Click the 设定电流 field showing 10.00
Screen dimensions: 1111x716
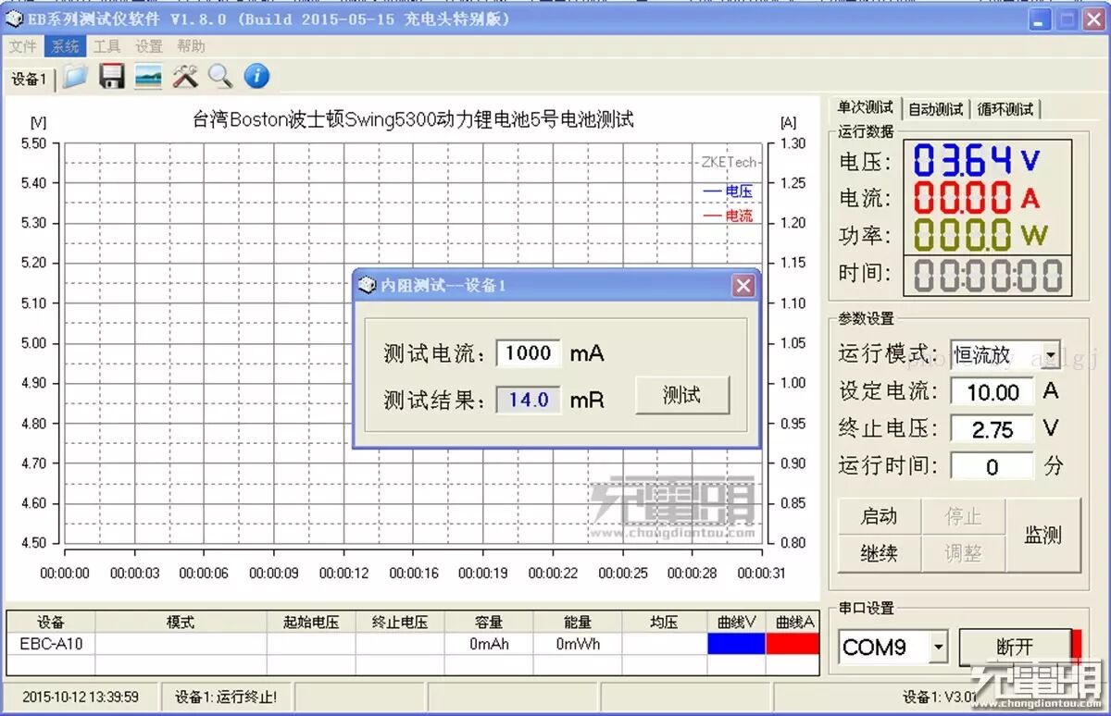point(992,392)
